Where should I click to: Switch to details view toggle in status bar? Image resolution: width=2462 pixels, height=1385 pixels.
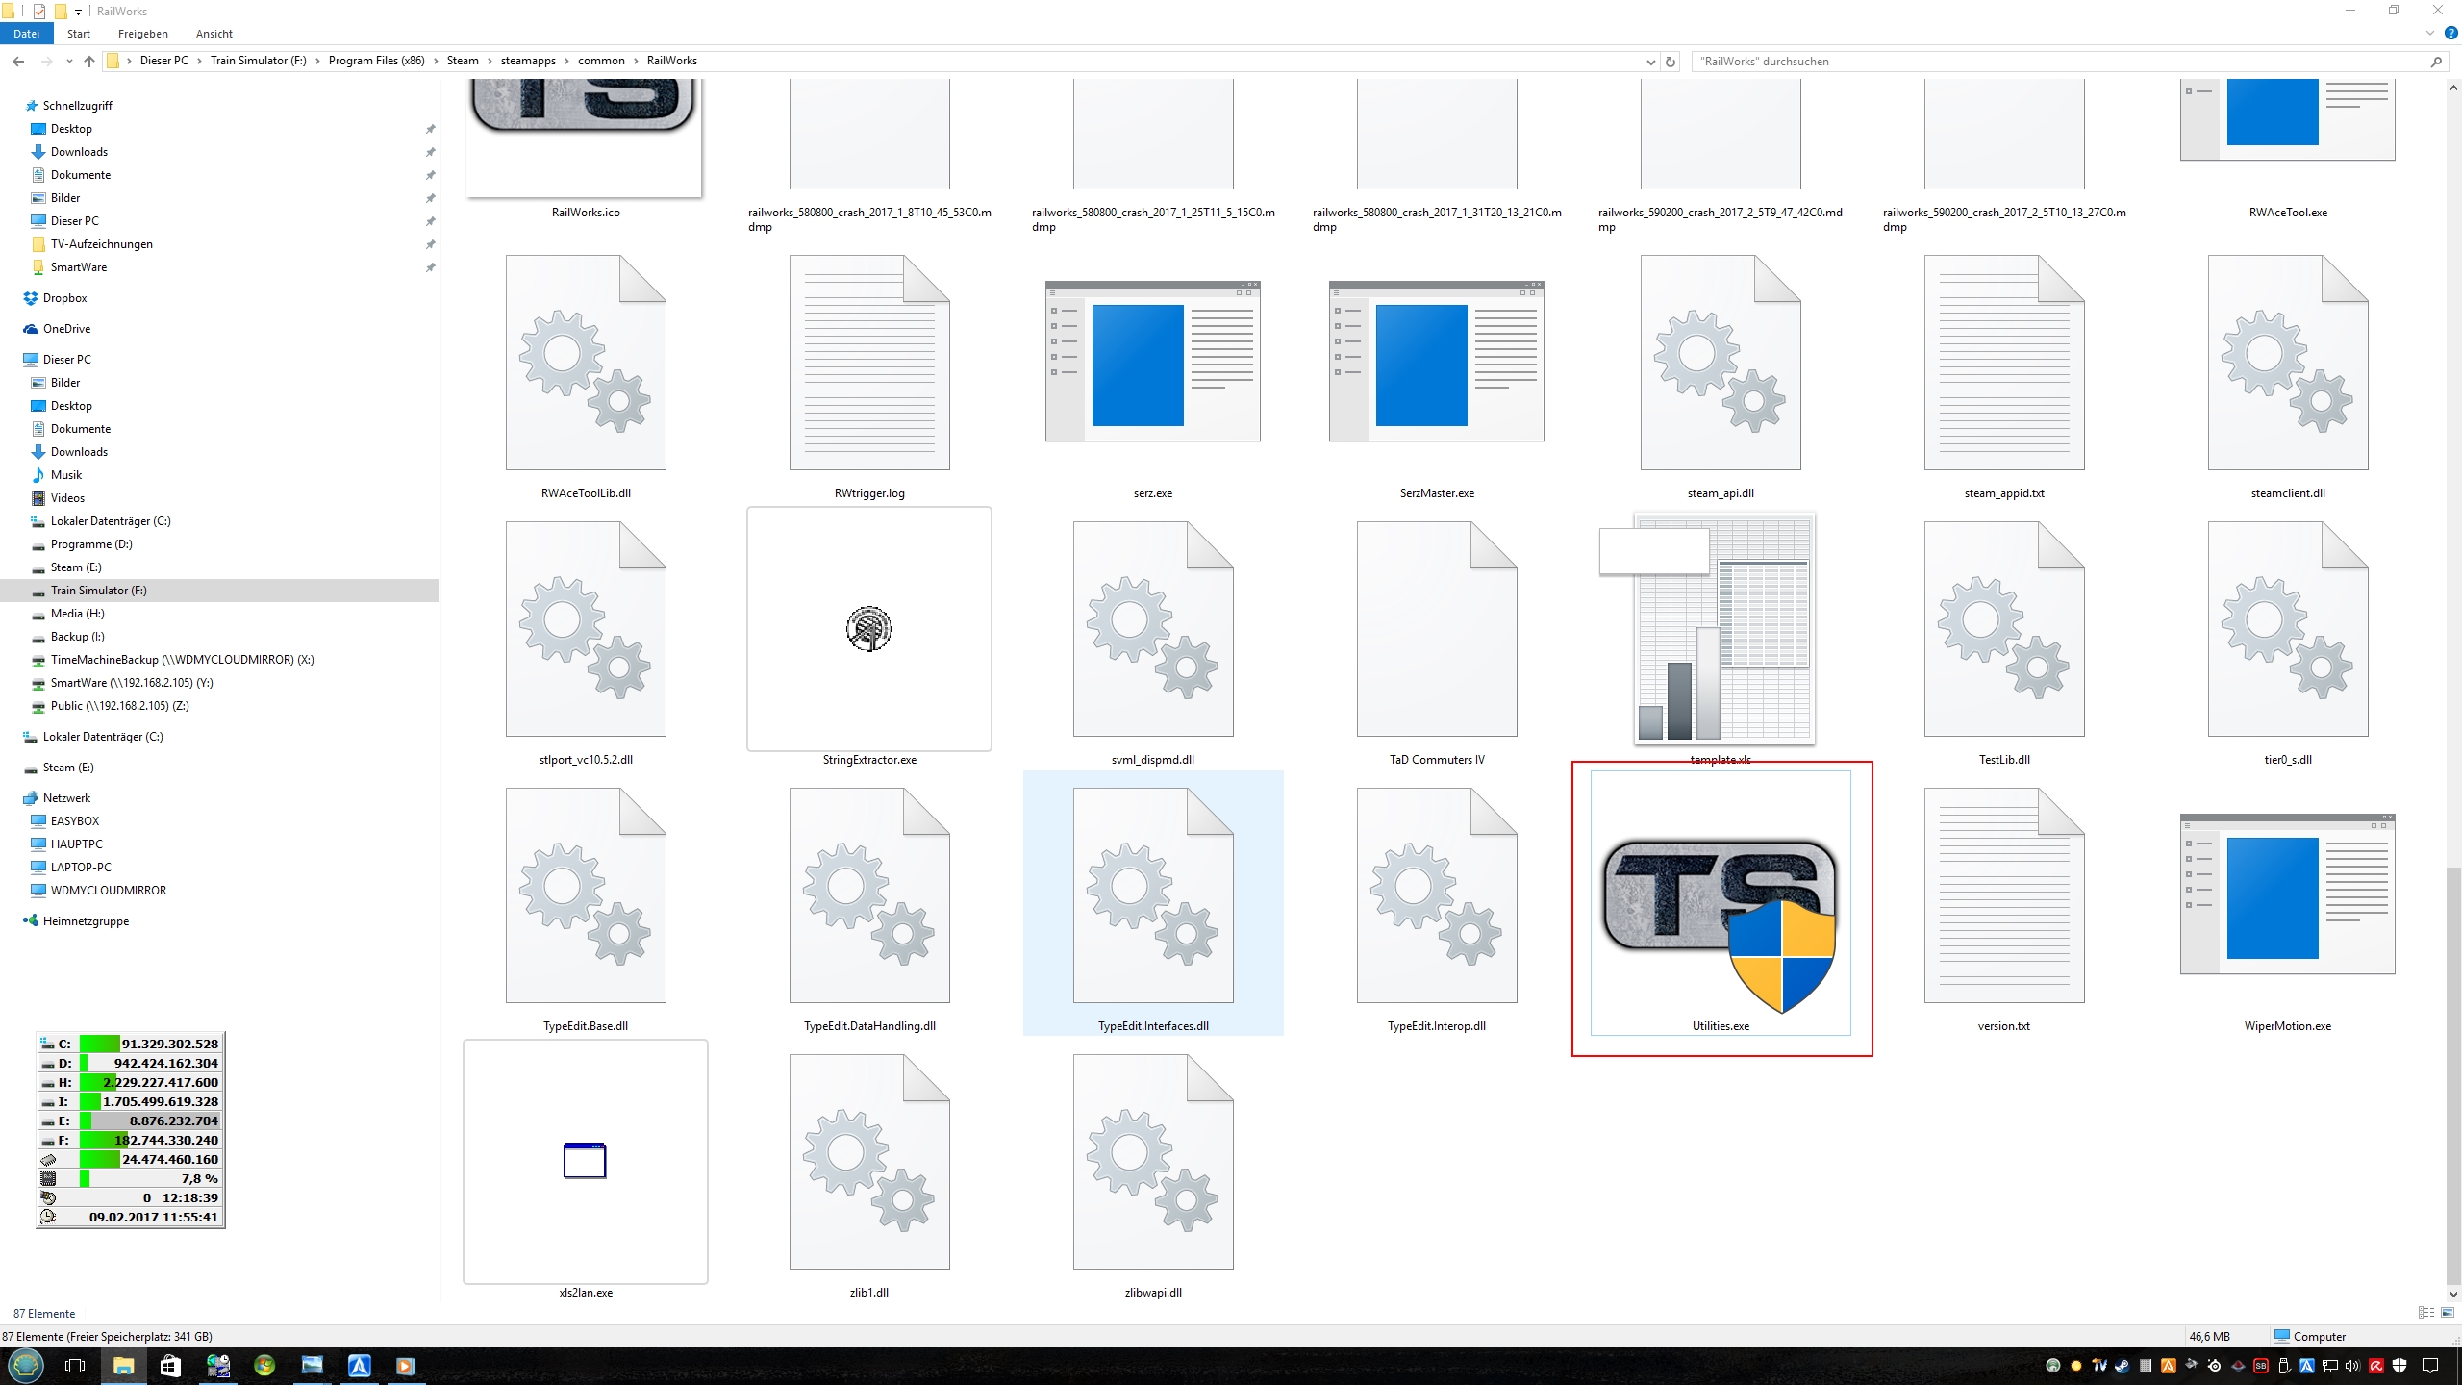point(2425,1313)
